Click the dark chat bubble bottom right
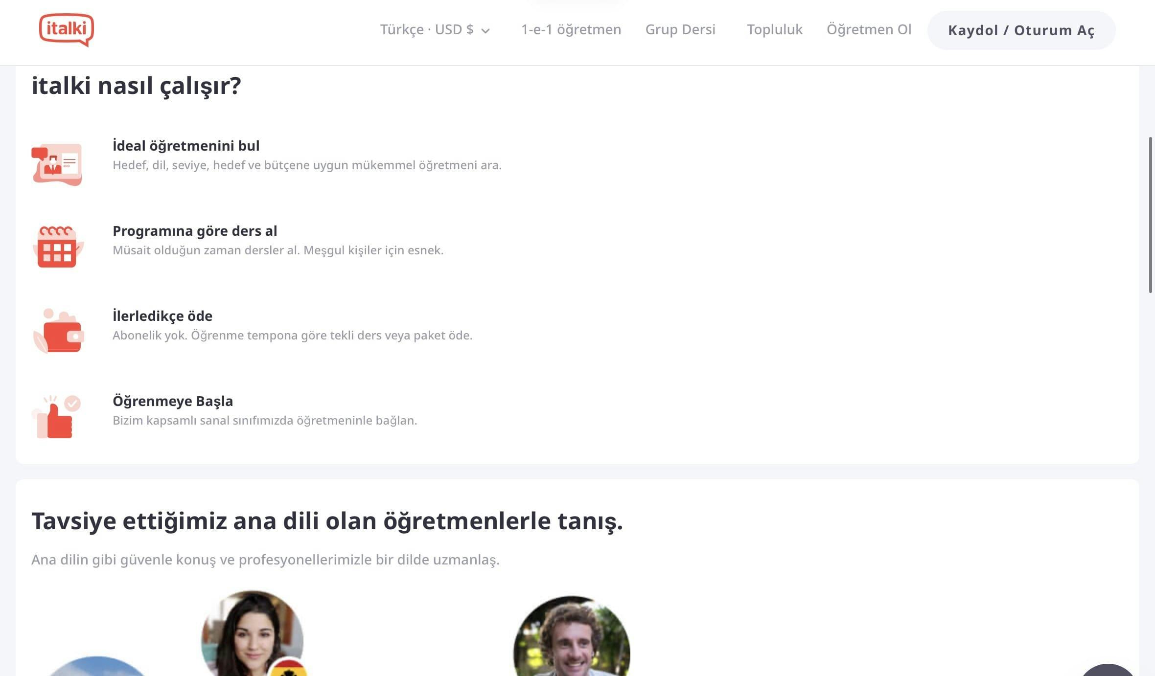Viewport: 1155px width, 676px height. coord(1107,671)
